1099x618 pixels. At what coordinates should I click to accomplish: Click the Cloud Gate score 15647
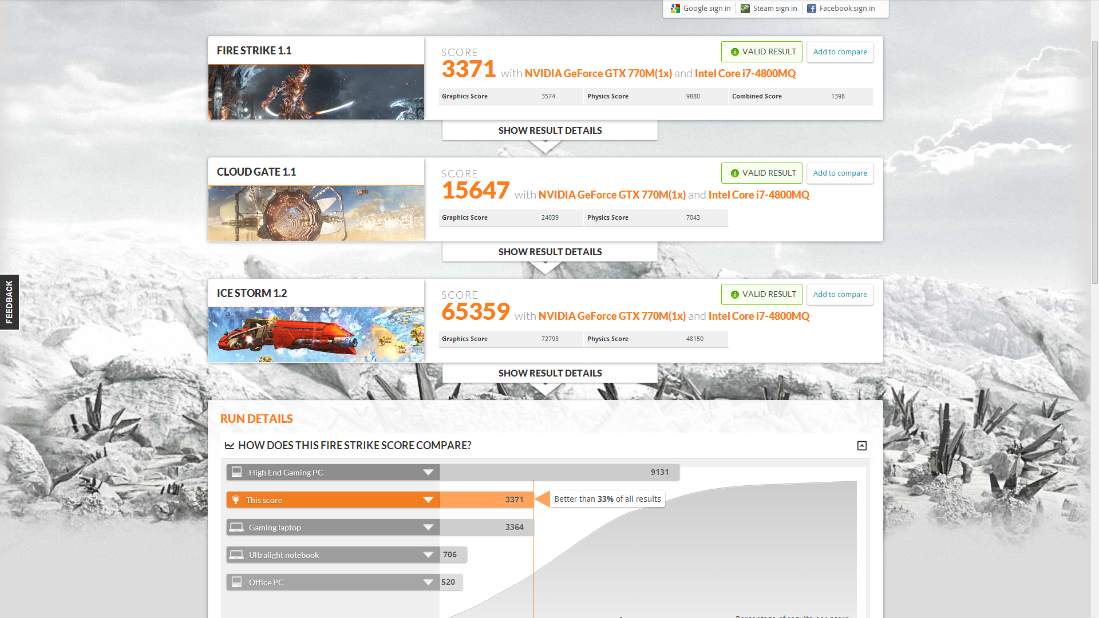[476, 191]
